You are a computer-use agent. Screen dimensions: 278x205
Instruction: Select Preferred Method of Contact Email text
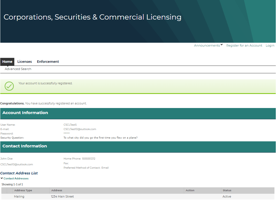pos(86,168)
